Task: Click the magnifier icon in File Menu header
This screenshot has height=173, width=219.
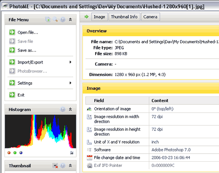Action: [x=55, y=19]
